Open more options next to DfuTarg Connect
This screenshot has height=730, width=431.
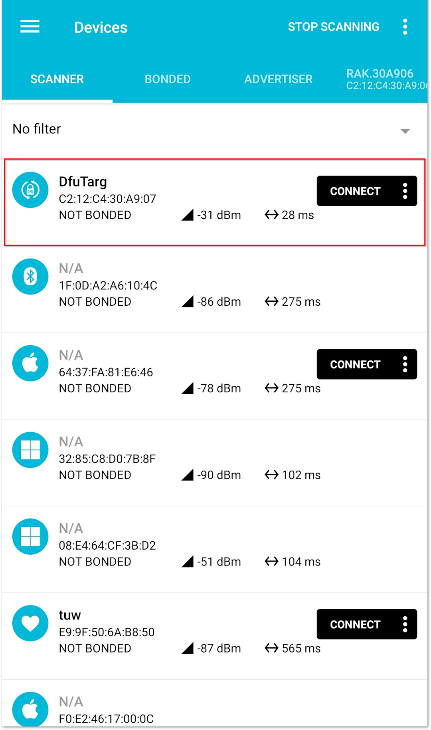405,191
